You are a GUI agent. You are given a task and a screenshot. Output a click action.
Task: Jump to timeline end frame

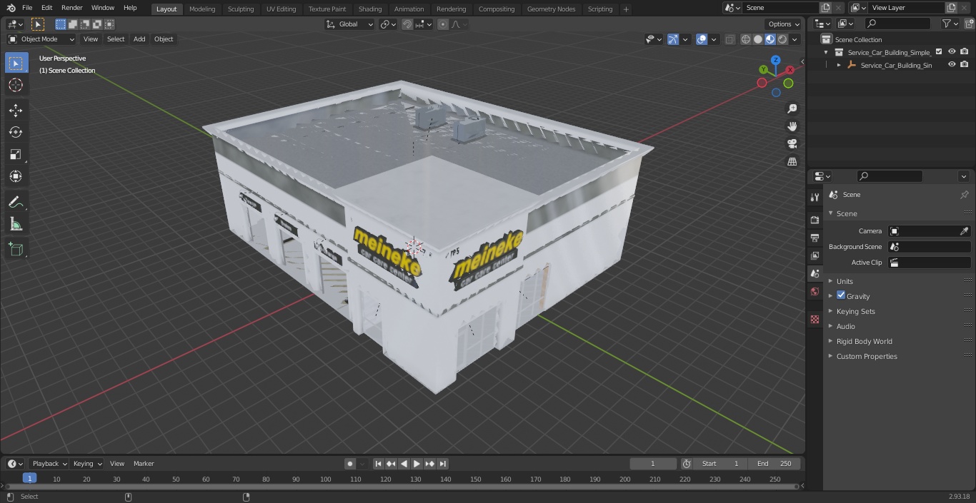tap(443, 464)
